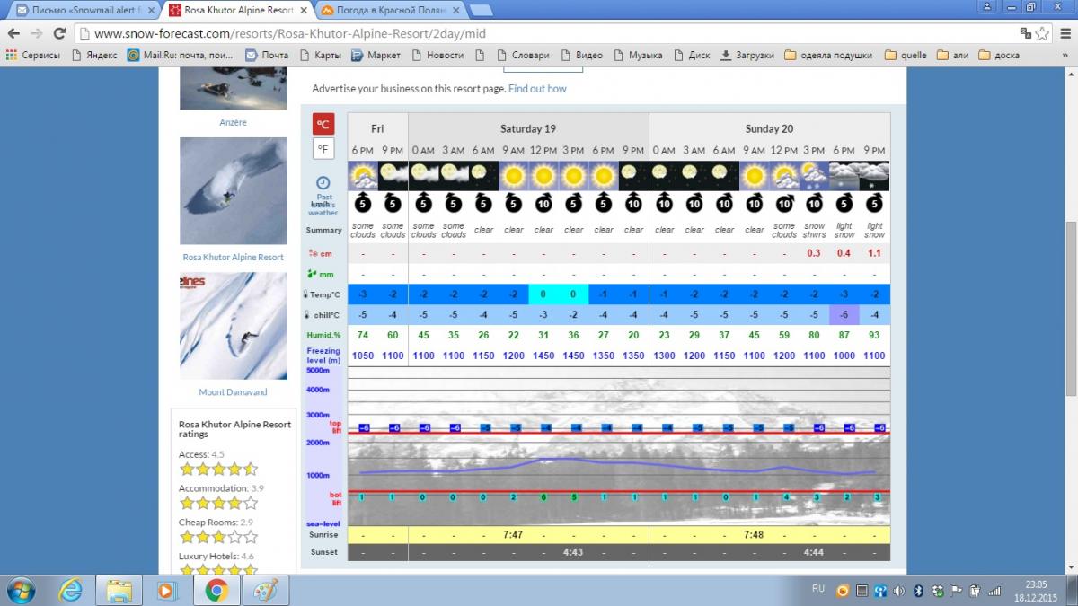Image resolution: width=1078 pixels, height=606 pixels.
Task: Open the доска bookmark folder
Action: (x=999, y=55)
